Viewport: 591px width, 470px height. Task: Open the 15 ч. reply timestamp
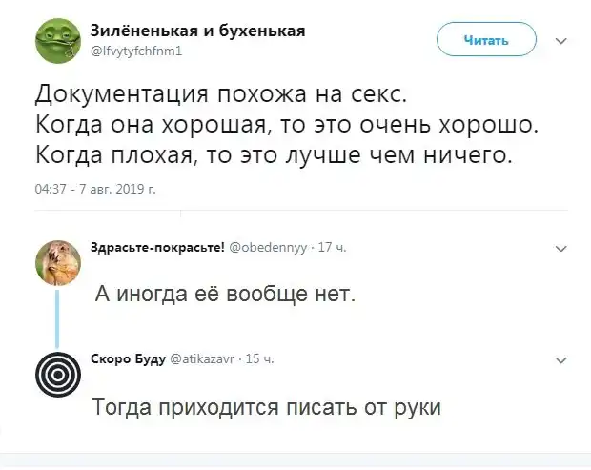261,359
